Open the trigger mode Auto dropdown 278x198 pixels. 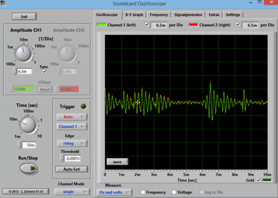click(72, 117)
